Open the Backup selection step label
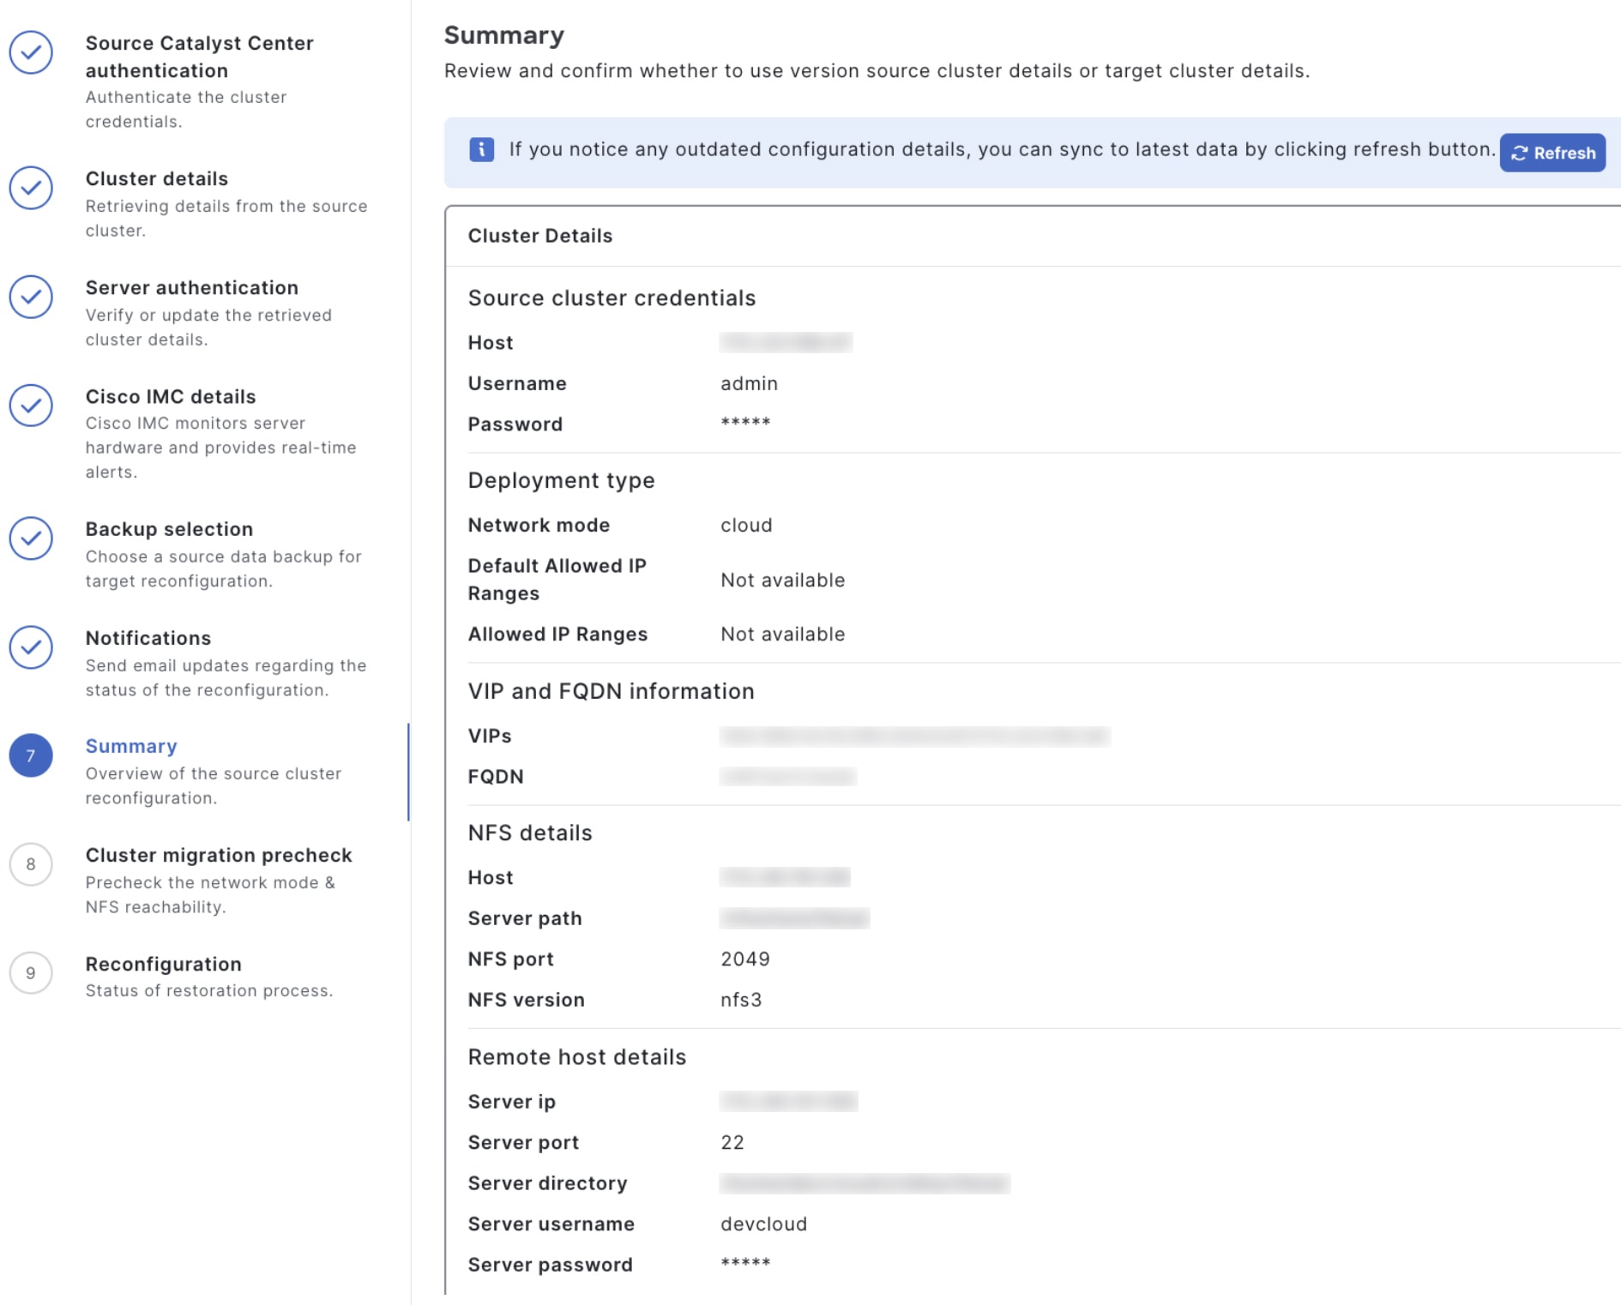Image resolution: width=1621 pixels, height=1305 pixels. tap(169, 529)
